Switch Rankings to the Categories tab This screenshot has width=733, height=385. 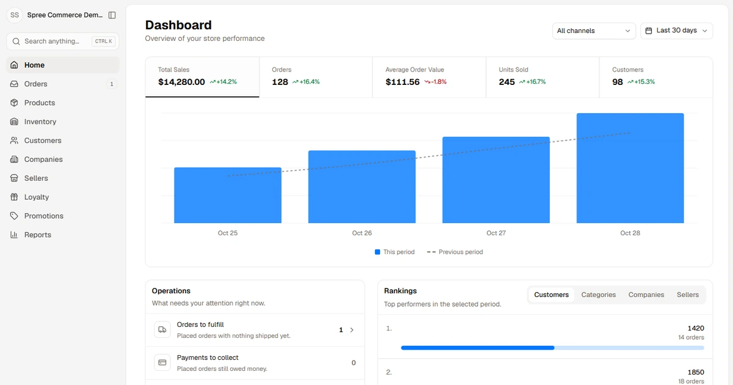pos(599,295)
